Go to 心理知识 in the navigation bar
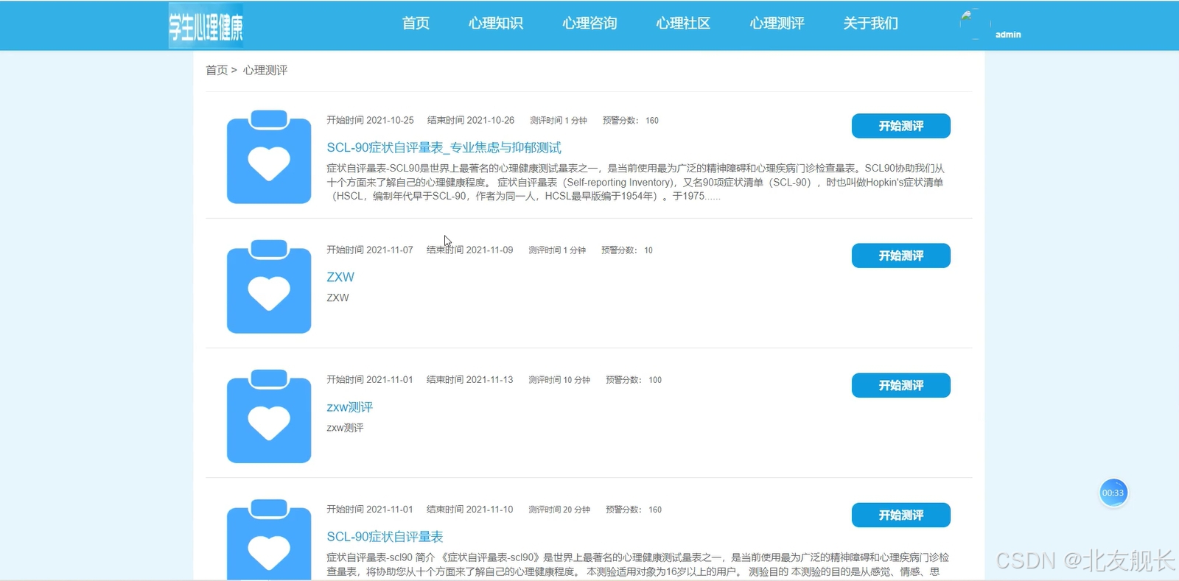Screen dimensions: 1179x581 coord(496,24)
